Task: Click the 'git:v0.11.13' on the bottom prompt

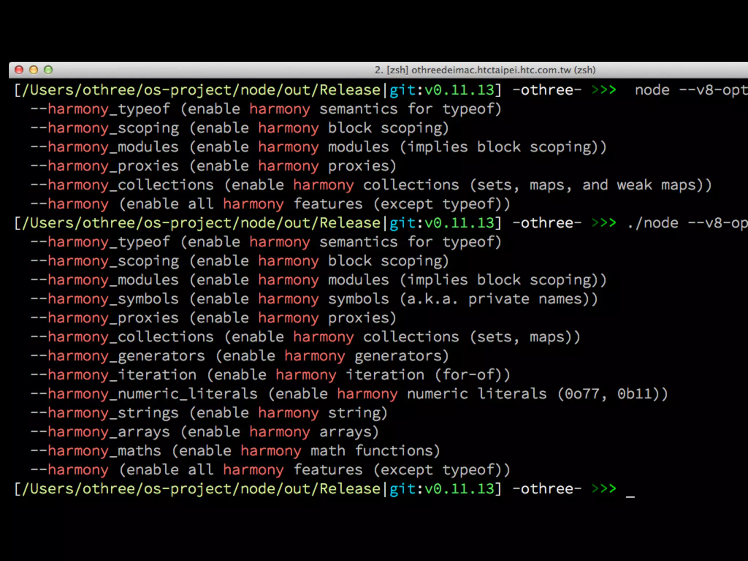Action: tap(442, 489)
